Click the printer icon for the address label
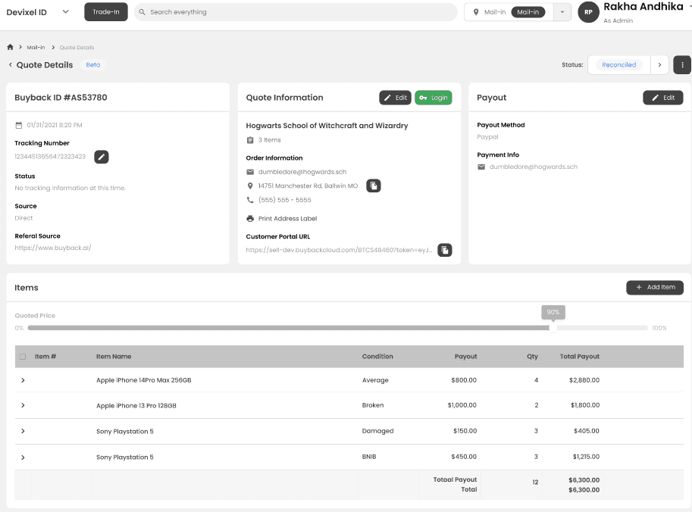Screen dimensions: 692x512 tap(250, 218)
